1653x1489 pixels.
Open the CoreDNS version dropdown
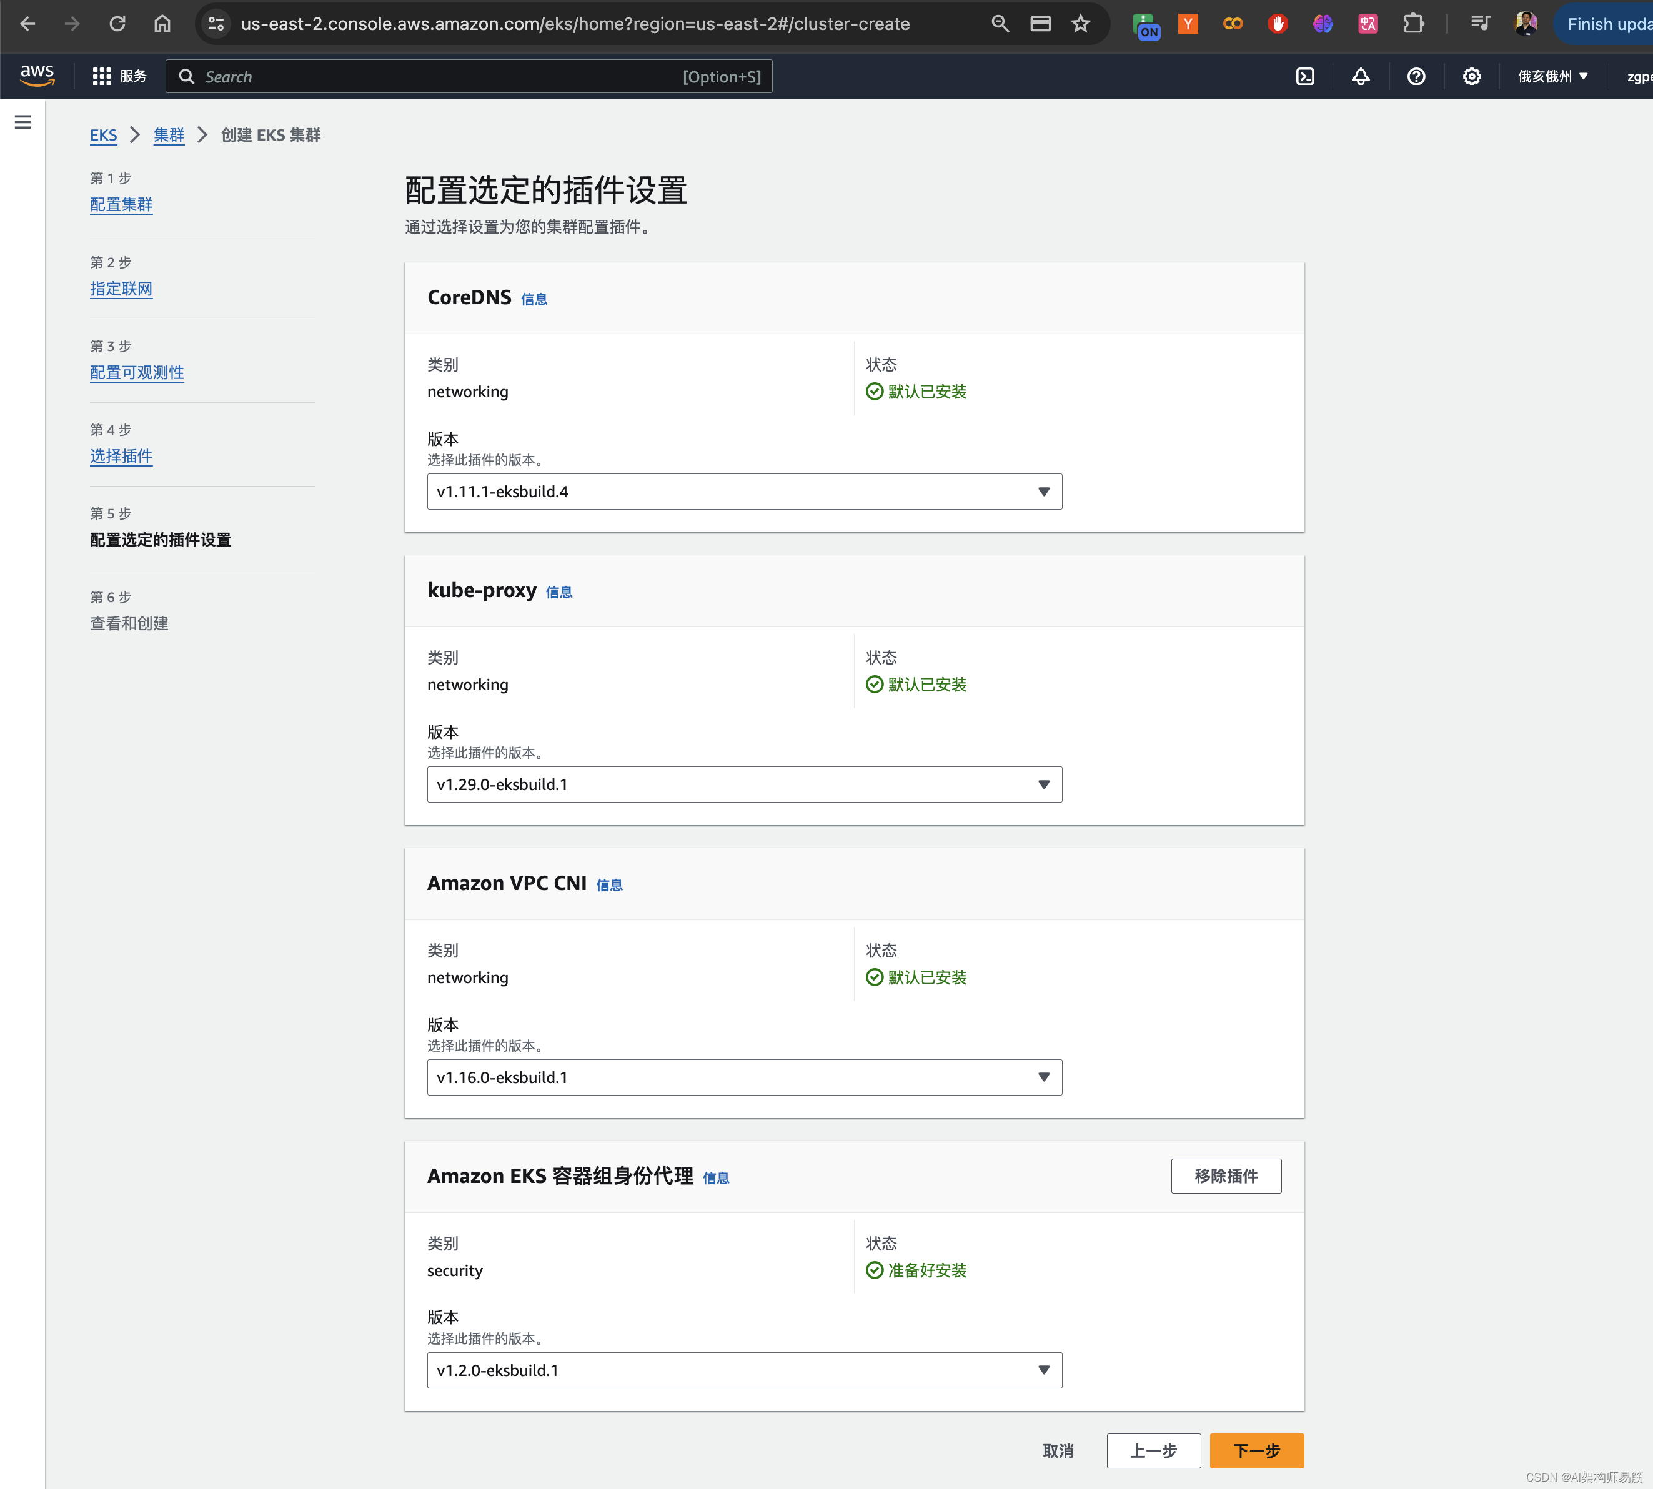pos(744,492)
